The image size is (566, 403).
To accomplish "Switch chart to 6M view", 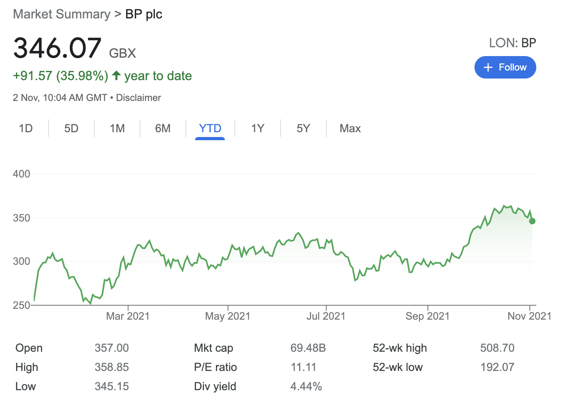I will [163, 129].
